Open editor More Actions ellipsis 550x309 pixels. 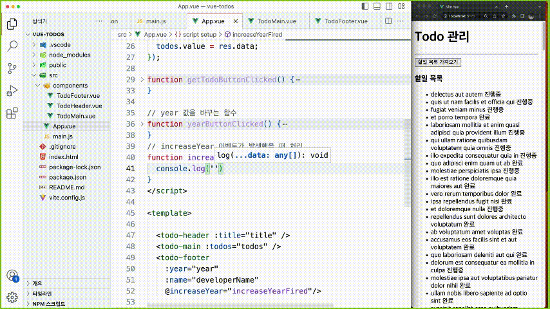click(x=400, y=21)
